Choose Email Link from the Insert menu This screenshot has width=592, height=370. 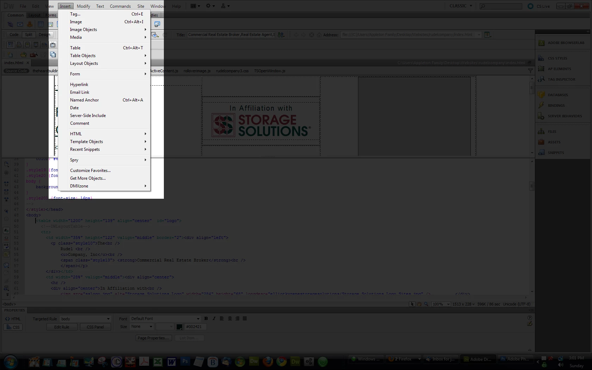pos(109,92)
